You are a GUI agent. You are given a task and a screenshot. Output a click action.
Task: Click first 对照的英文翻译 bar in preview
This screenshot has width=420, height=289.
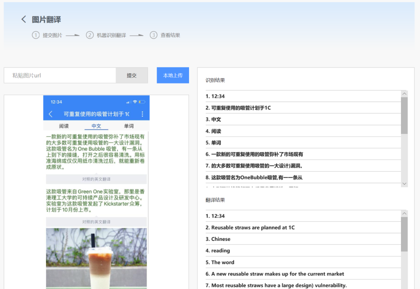point(96,179)
